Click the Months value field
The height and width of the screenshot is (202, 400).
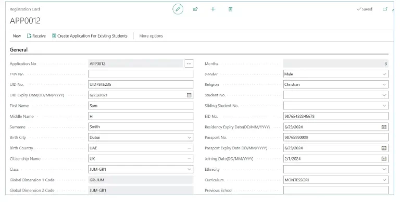[336, 64]
